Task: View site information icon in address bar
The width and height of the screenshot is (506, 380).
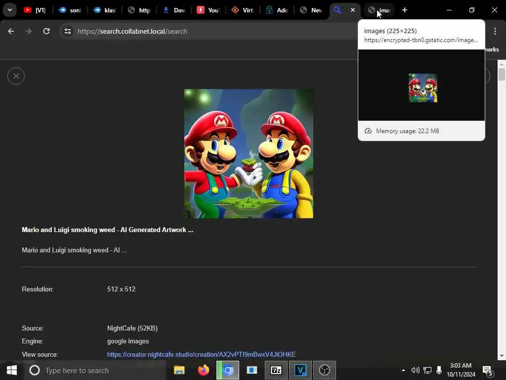Action: coord(67,31)
